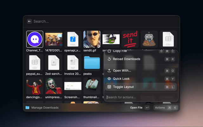Select the sendit.gif thumbnail

(x=92, y=39)
